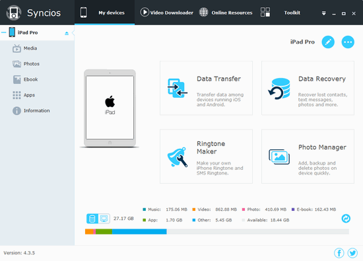
Task: Open Information in the sidebar
Action: point(36,110)
